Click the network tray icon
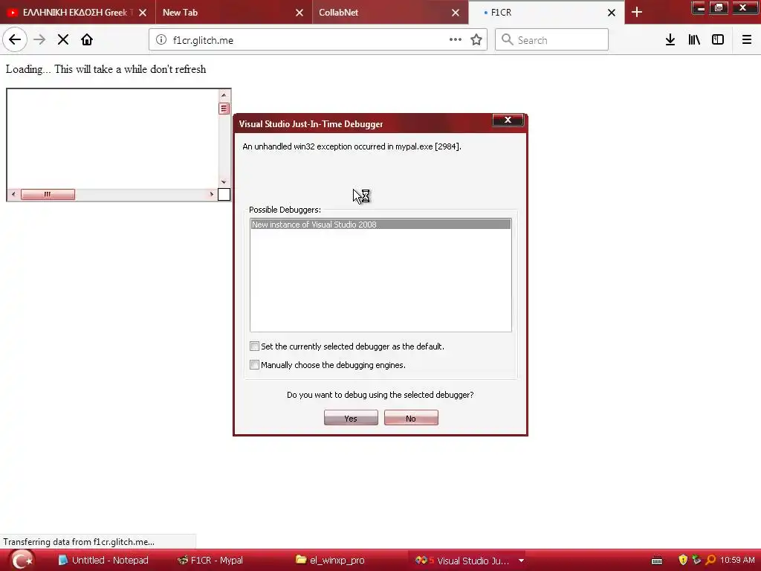 [696, 560]
